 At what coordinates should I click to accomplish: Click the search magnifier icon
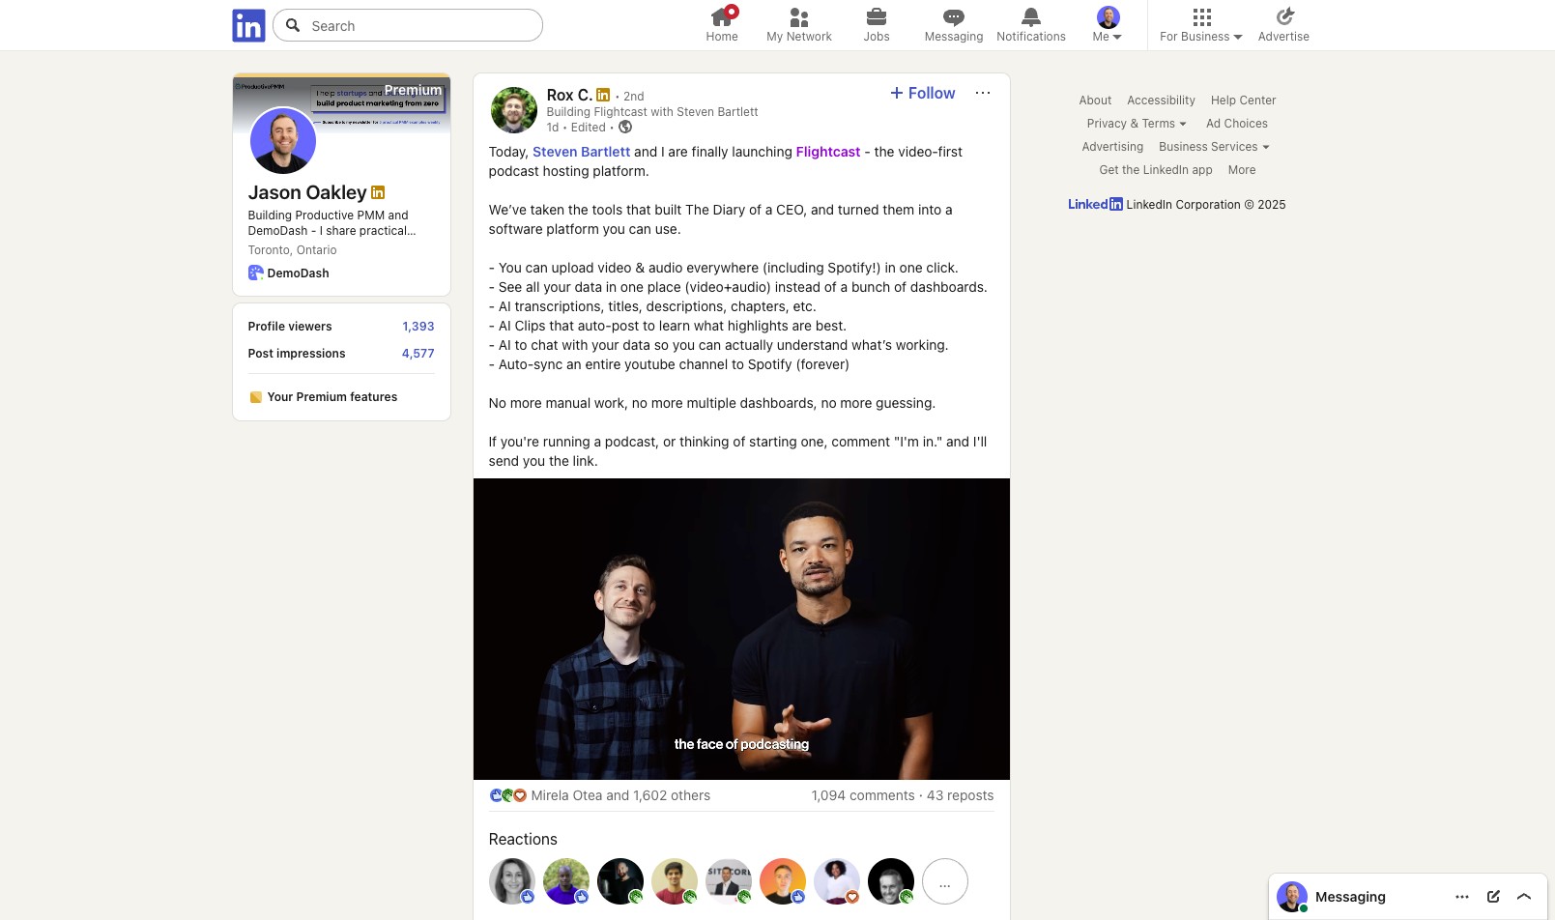coord(293,25)
